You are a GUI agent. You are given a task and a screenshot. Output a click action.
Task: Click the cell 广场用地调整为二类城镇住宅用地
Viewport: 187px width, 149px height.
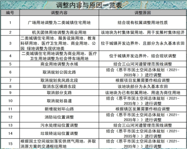click(59, 22)
